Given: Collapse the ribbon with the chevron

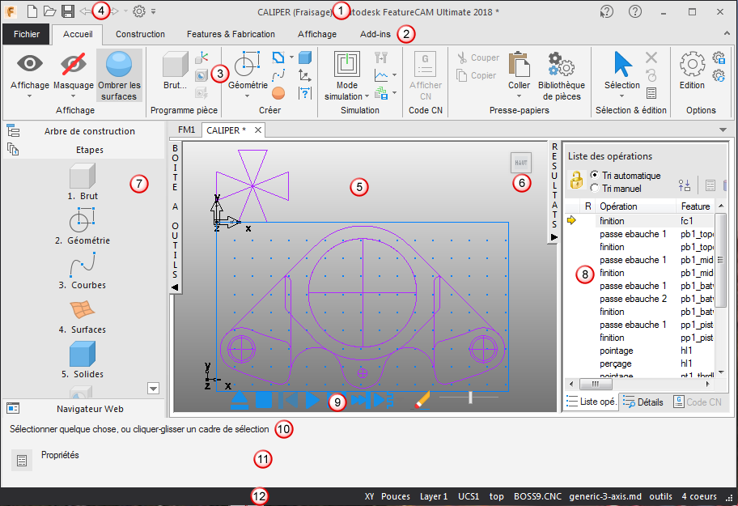Looking at the screenshot, I should point(727,33).
